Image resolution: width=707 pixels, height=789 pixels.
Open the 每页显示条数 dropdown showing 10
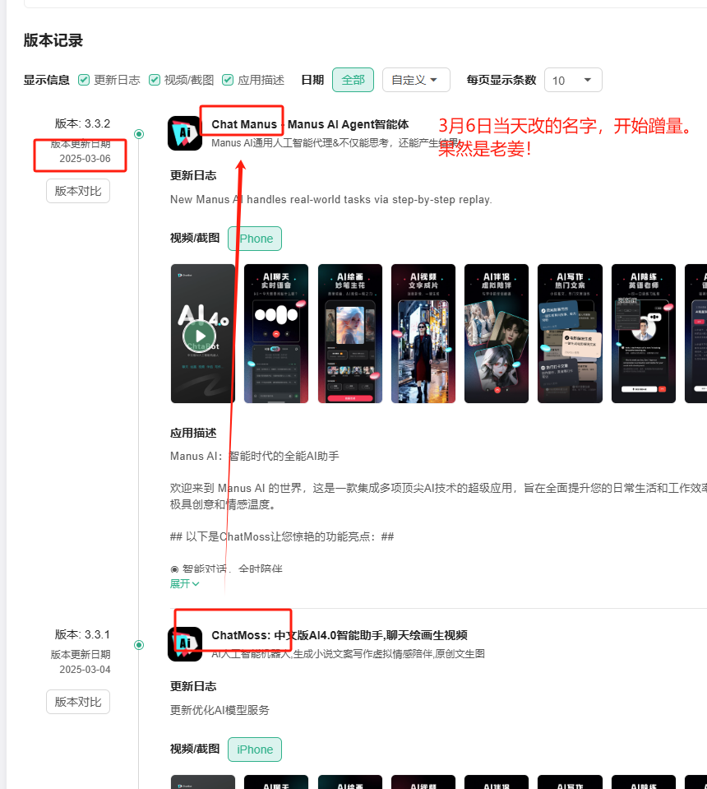573,80
